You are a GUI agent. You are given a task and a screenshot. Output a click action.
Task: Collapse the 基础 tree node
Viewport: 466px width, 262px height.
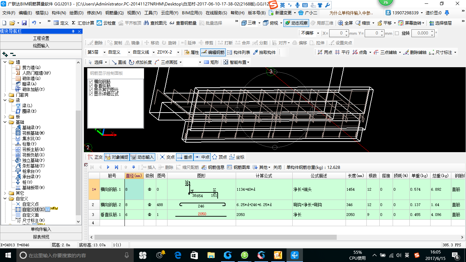[x=5, y=122]
